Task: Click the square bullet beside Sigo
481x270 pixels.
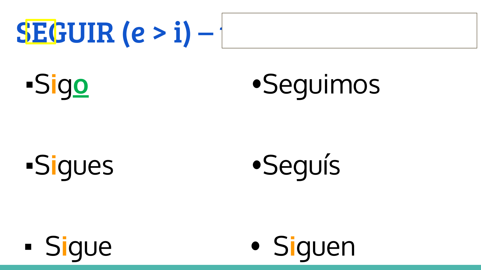Action: [x=29, y=85]
